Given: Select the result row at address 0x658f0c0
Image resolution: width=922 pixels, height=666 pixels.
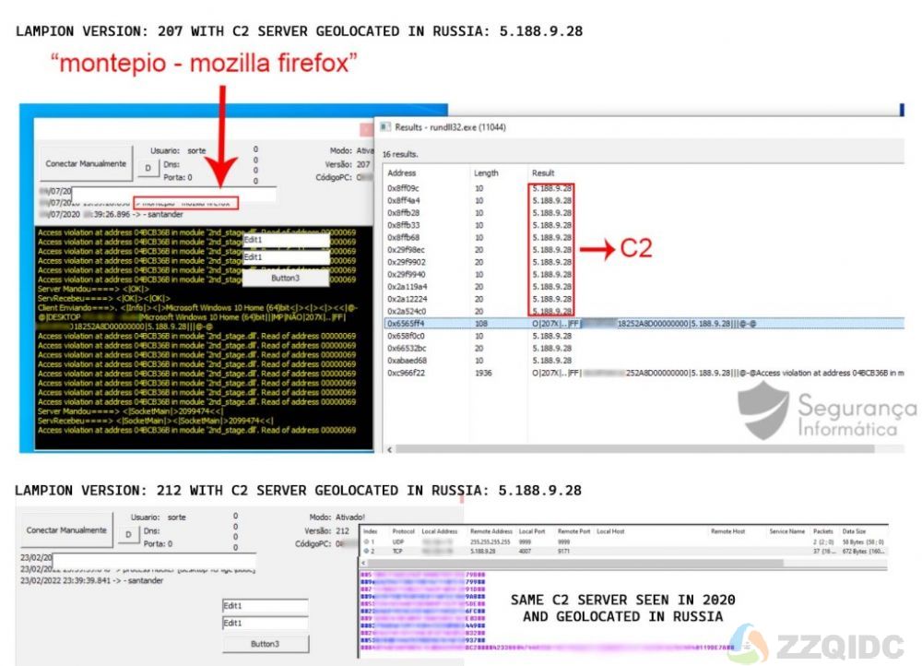Looking at the screenshot, I should pos(644,336).
